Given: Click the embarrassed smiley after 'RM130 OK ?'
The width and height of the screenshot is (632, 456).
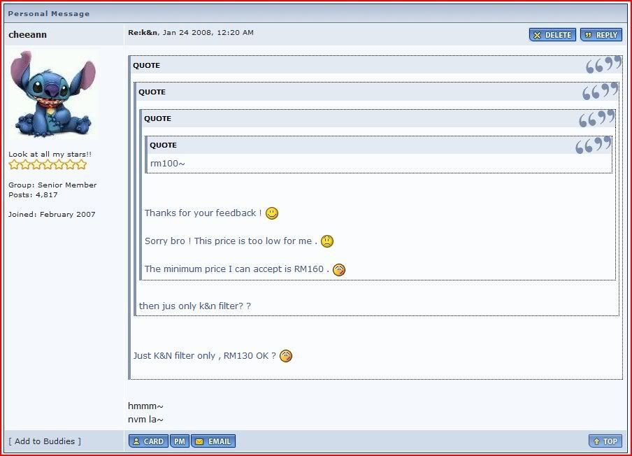Looking at the screenshot, I should pos(286,356).
